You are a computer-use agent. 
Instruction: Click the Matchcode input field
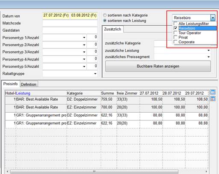[x=70, y=23]
